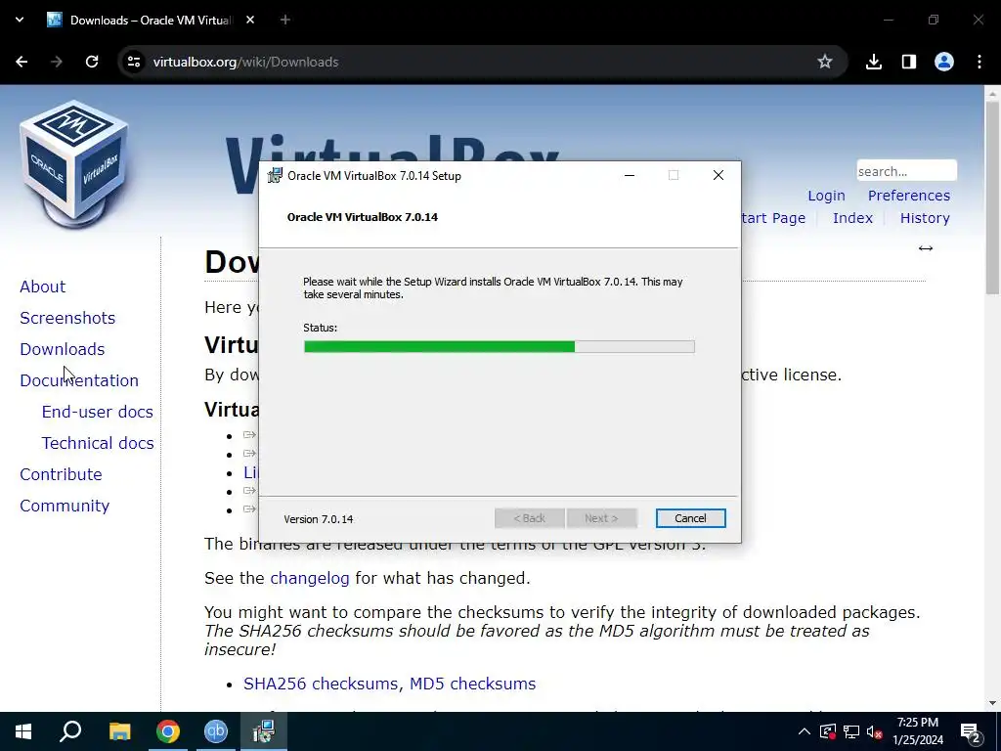Click the installation progress bar

pyautogui.click(x=500, y=347)
